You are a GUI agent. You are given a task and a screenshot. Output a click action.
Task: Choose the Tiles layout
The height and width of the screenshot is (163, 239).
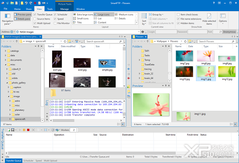pyautogui.click(x=77, y=22)
